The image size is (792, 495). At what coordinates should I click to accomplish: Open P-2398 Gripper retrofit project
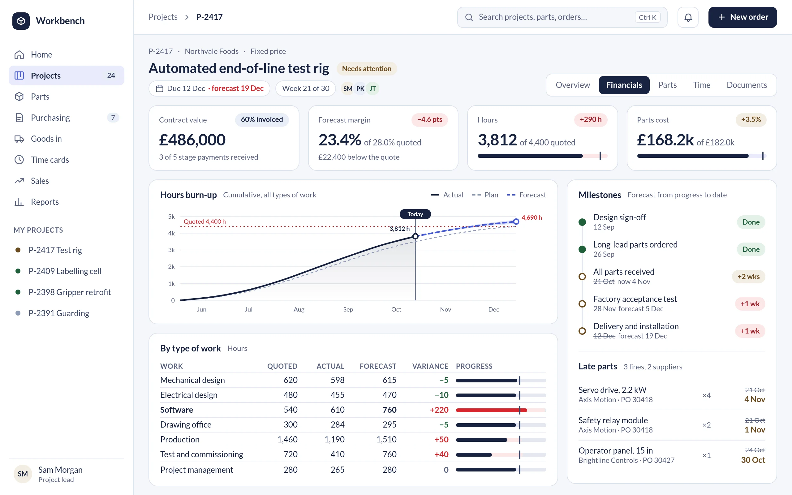67,292
